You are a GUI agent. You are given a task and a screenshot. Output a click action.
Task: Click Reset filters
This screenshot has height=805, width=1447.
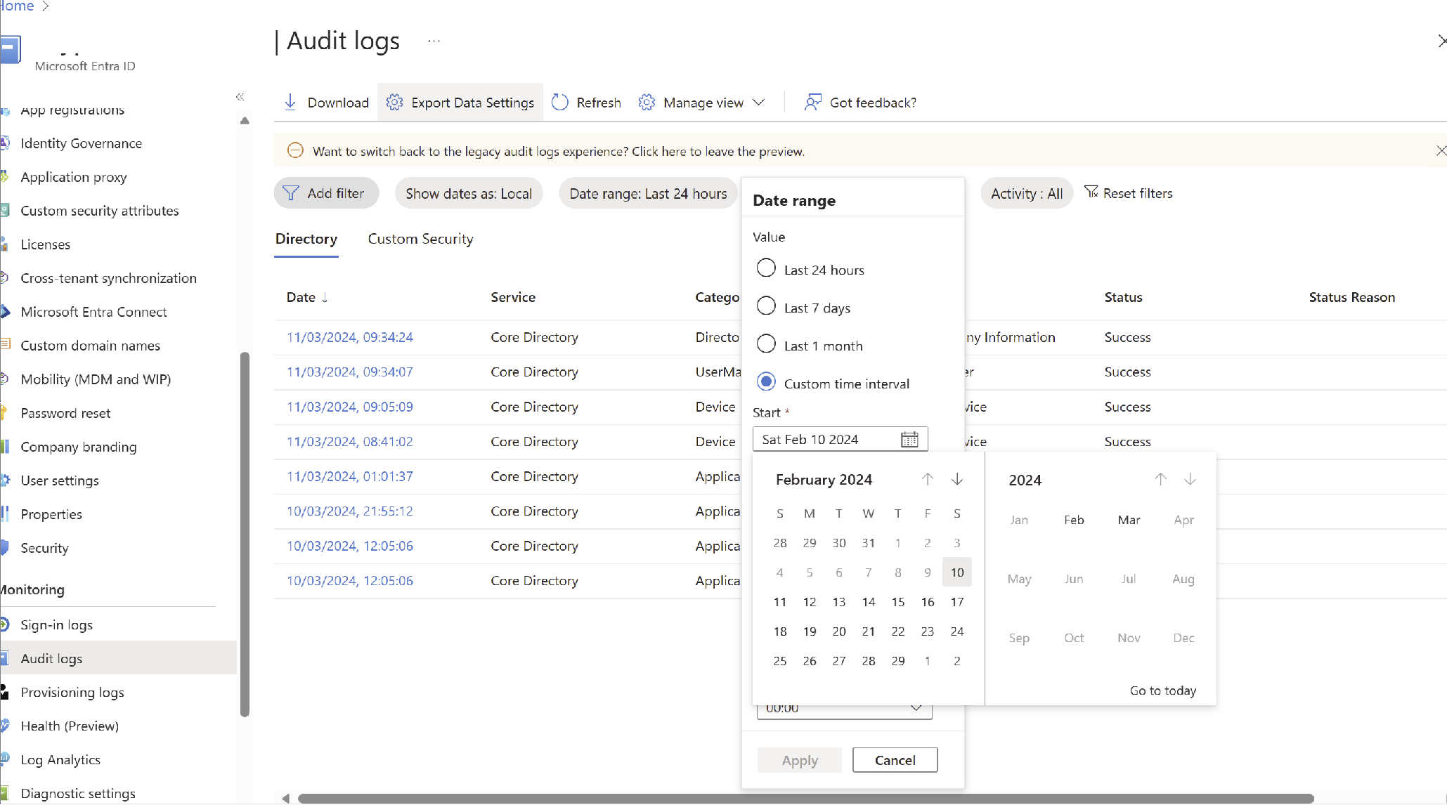[1129, 192]
